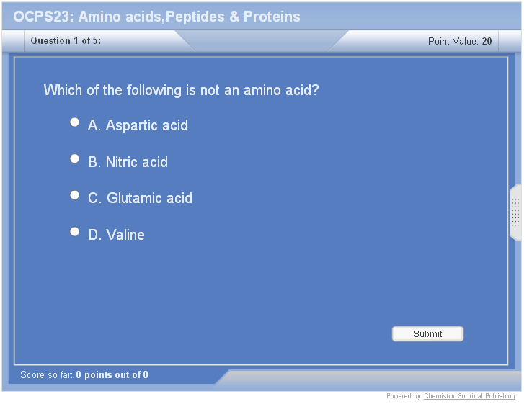Click the 'D. Valine' answer text
The width and height of the screenshot is (524, 404).
pos(116,235)
